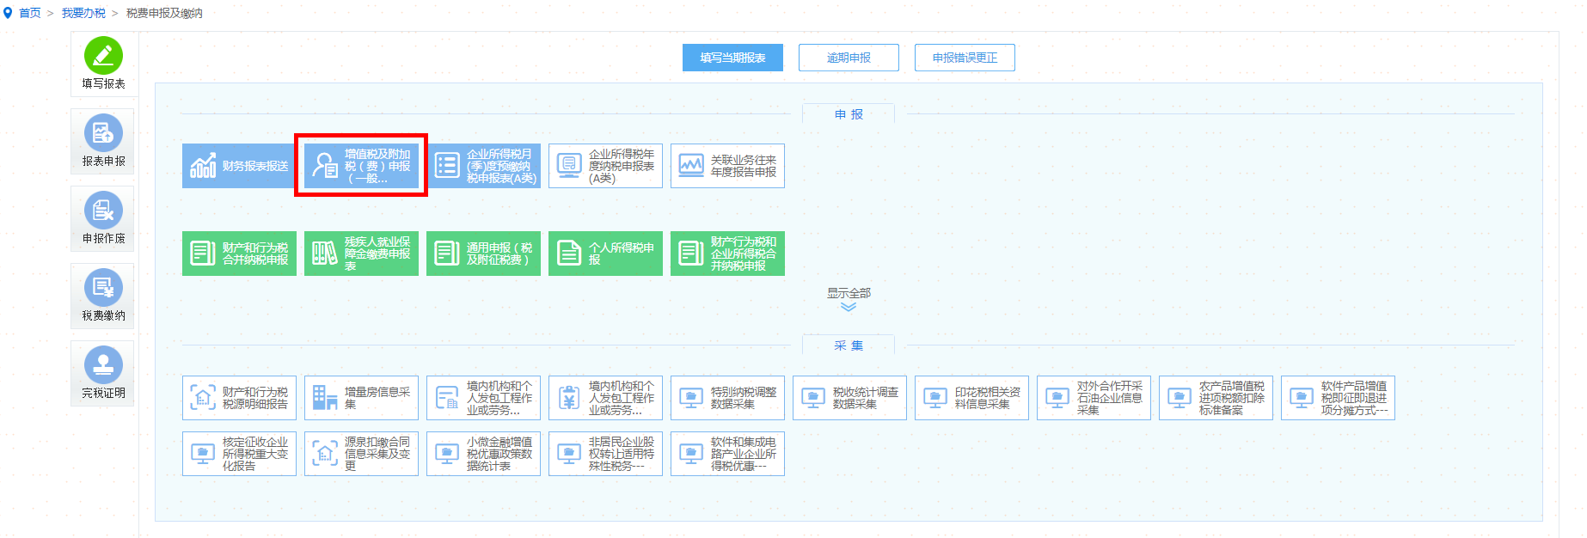Image resolution: width=1587 pixels, height=538 pixels.
Task: Open the 完税证明 sidebar icon
Action: (x=103, y=373)
